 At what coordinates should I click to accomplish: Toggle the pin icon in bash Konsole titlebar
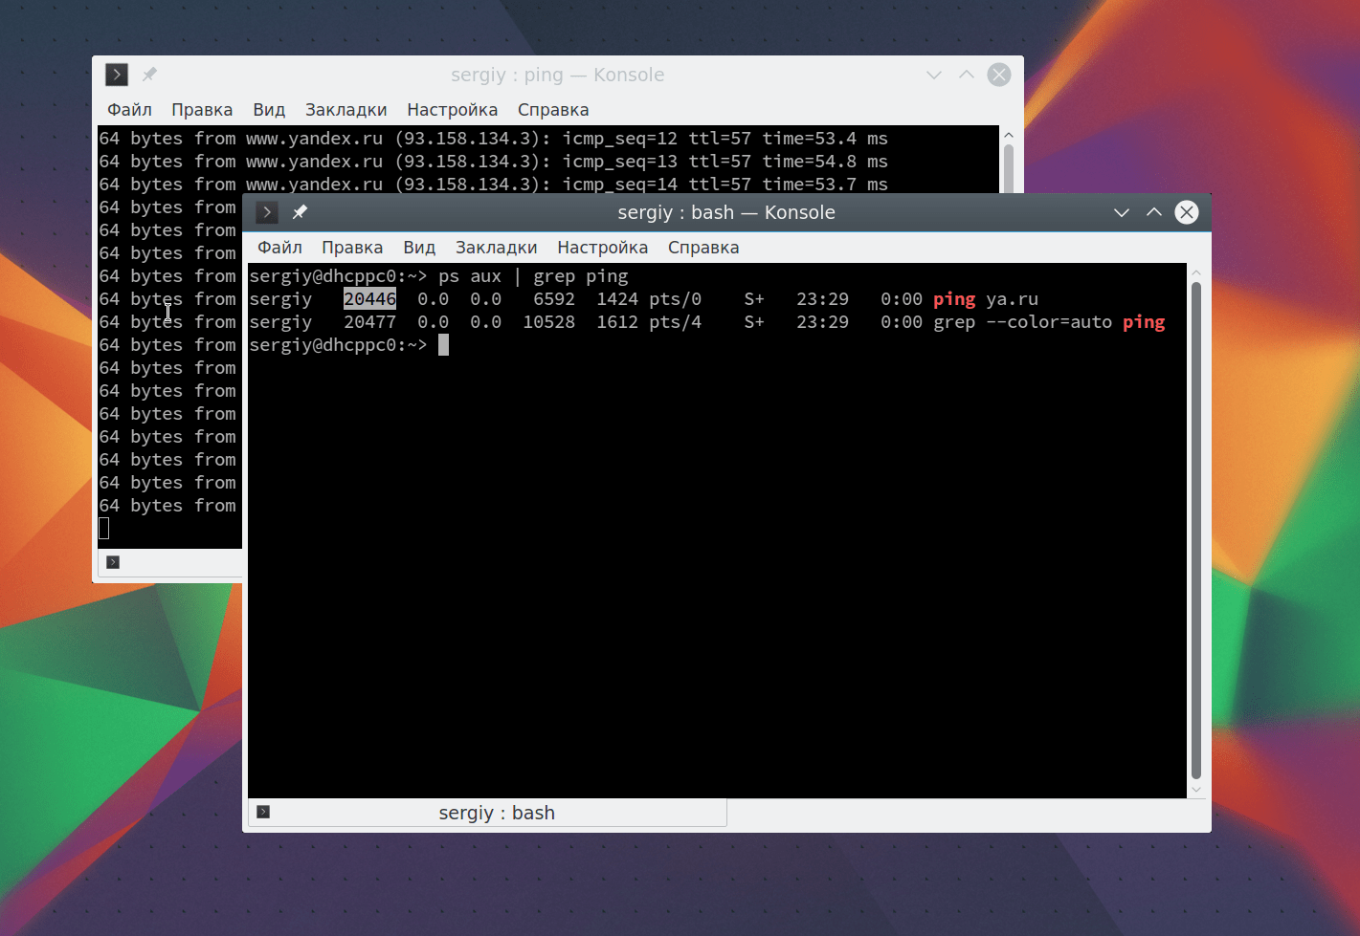300,212
